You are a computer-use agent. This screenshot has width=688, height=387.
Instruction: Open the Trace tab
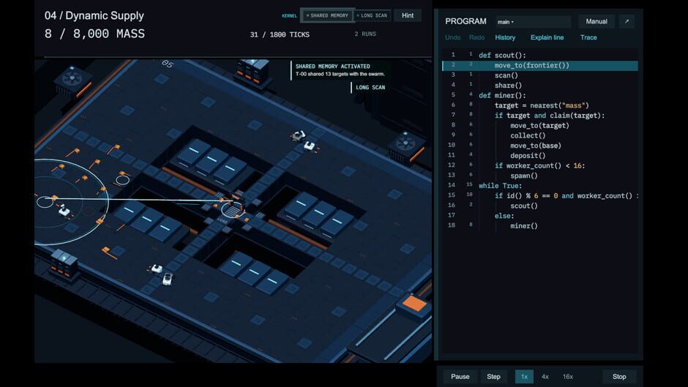588,38
